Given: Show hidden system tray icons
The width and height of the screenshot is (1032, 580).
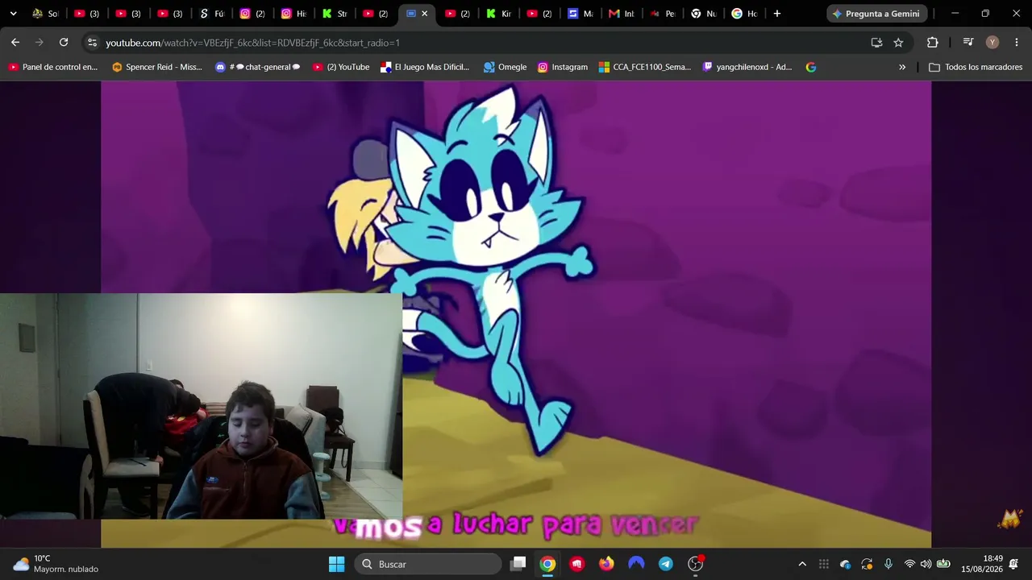Looking at the screenshot, I should coord(802,564).
